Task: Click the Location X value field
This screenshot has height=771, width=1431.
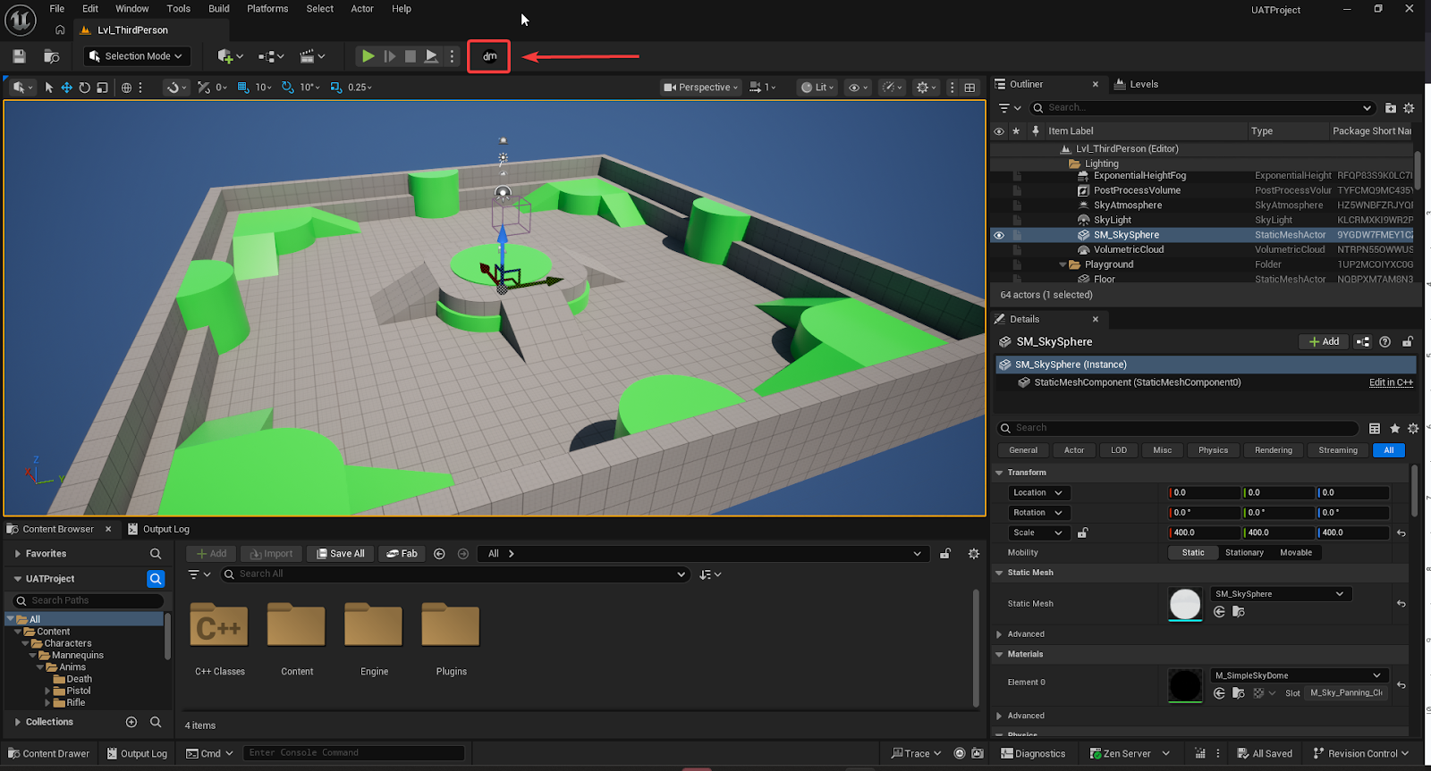Action: (1204, 493)
